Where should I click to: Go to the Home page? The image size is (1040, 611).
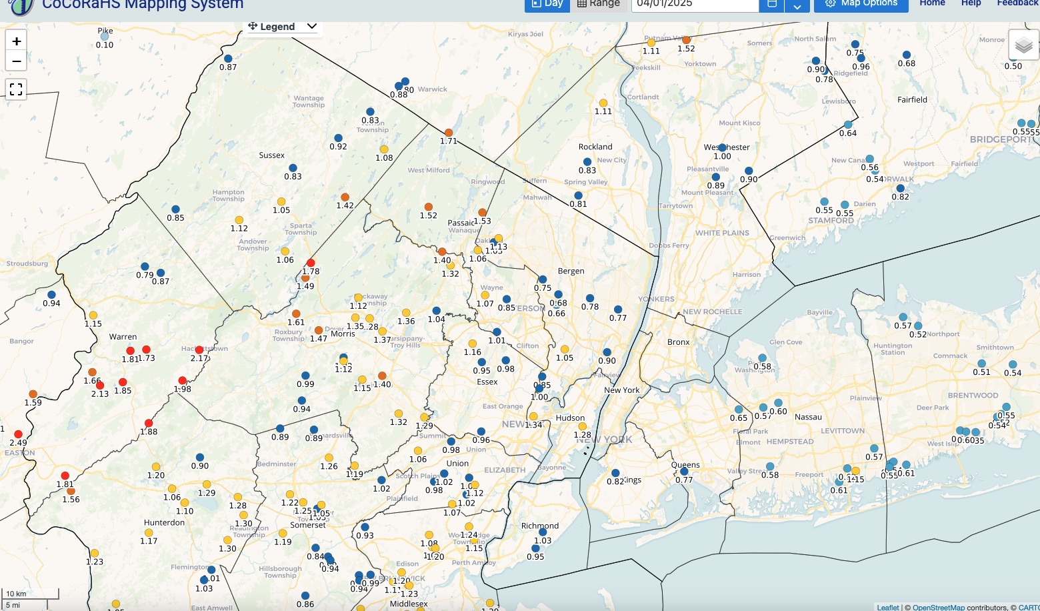[932, 3]
